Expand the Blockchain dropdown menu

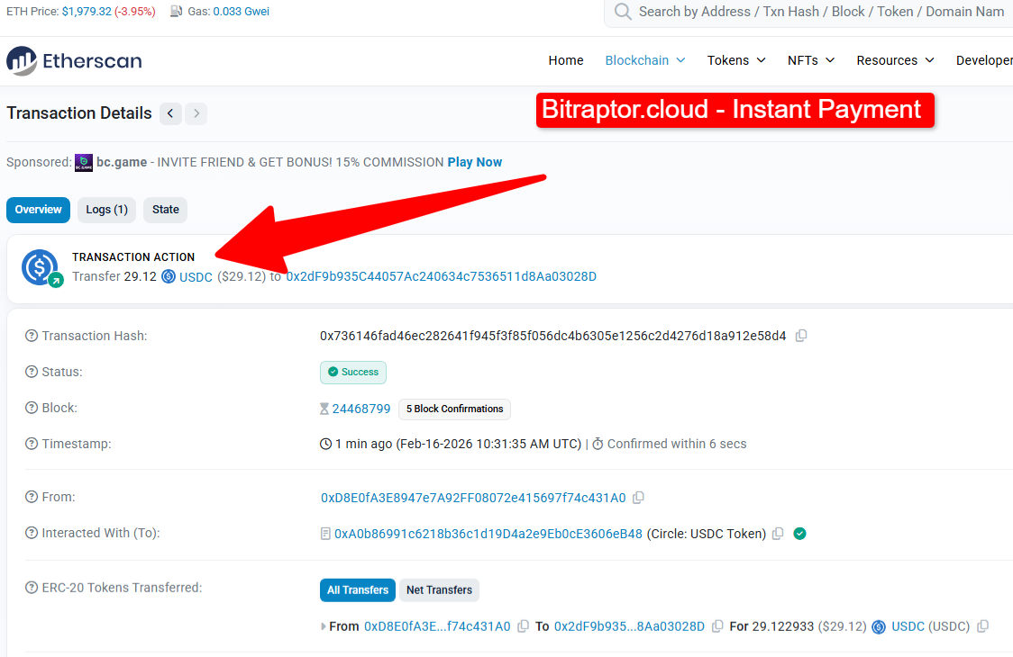tap(644, 60)
